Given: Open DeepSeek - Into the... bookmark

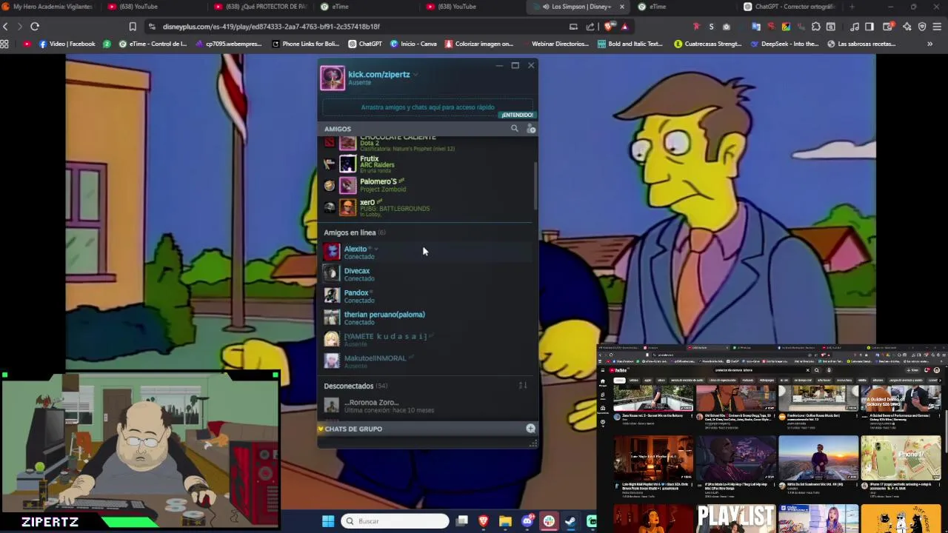Looking at the screenshot, I should (784, 44).
